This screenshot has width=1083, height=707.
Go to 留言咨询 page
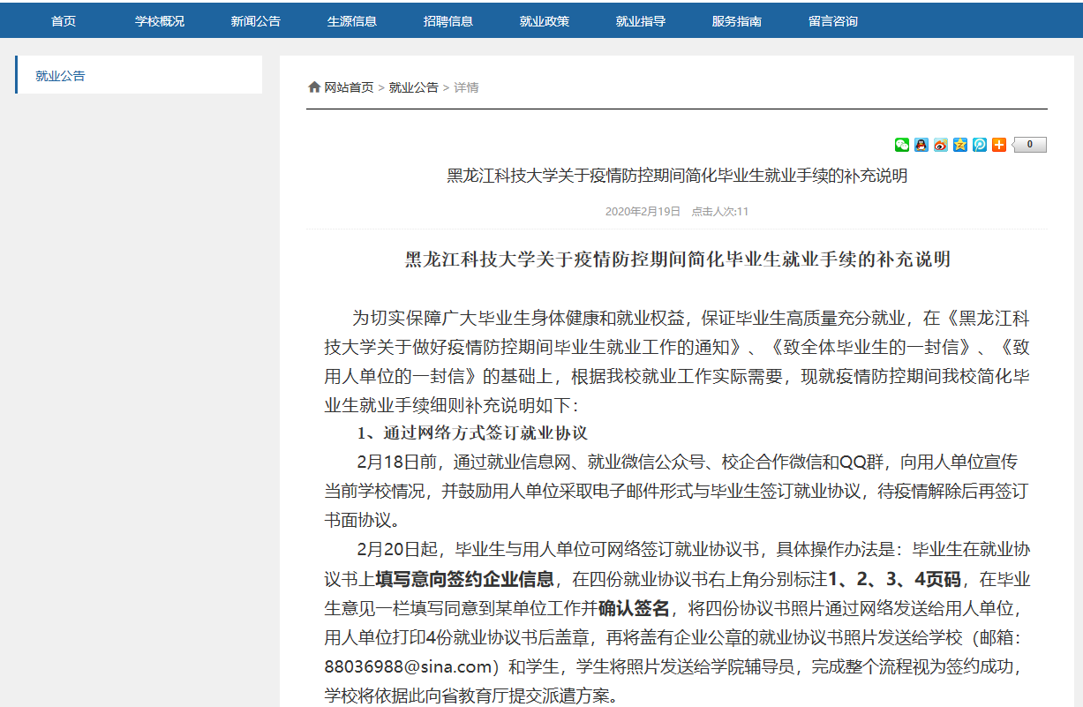point(833,21)
